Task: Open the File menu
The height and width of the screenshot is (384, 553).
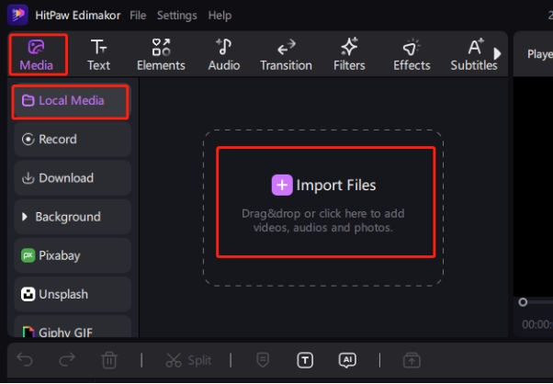Action: pos(138,16)
